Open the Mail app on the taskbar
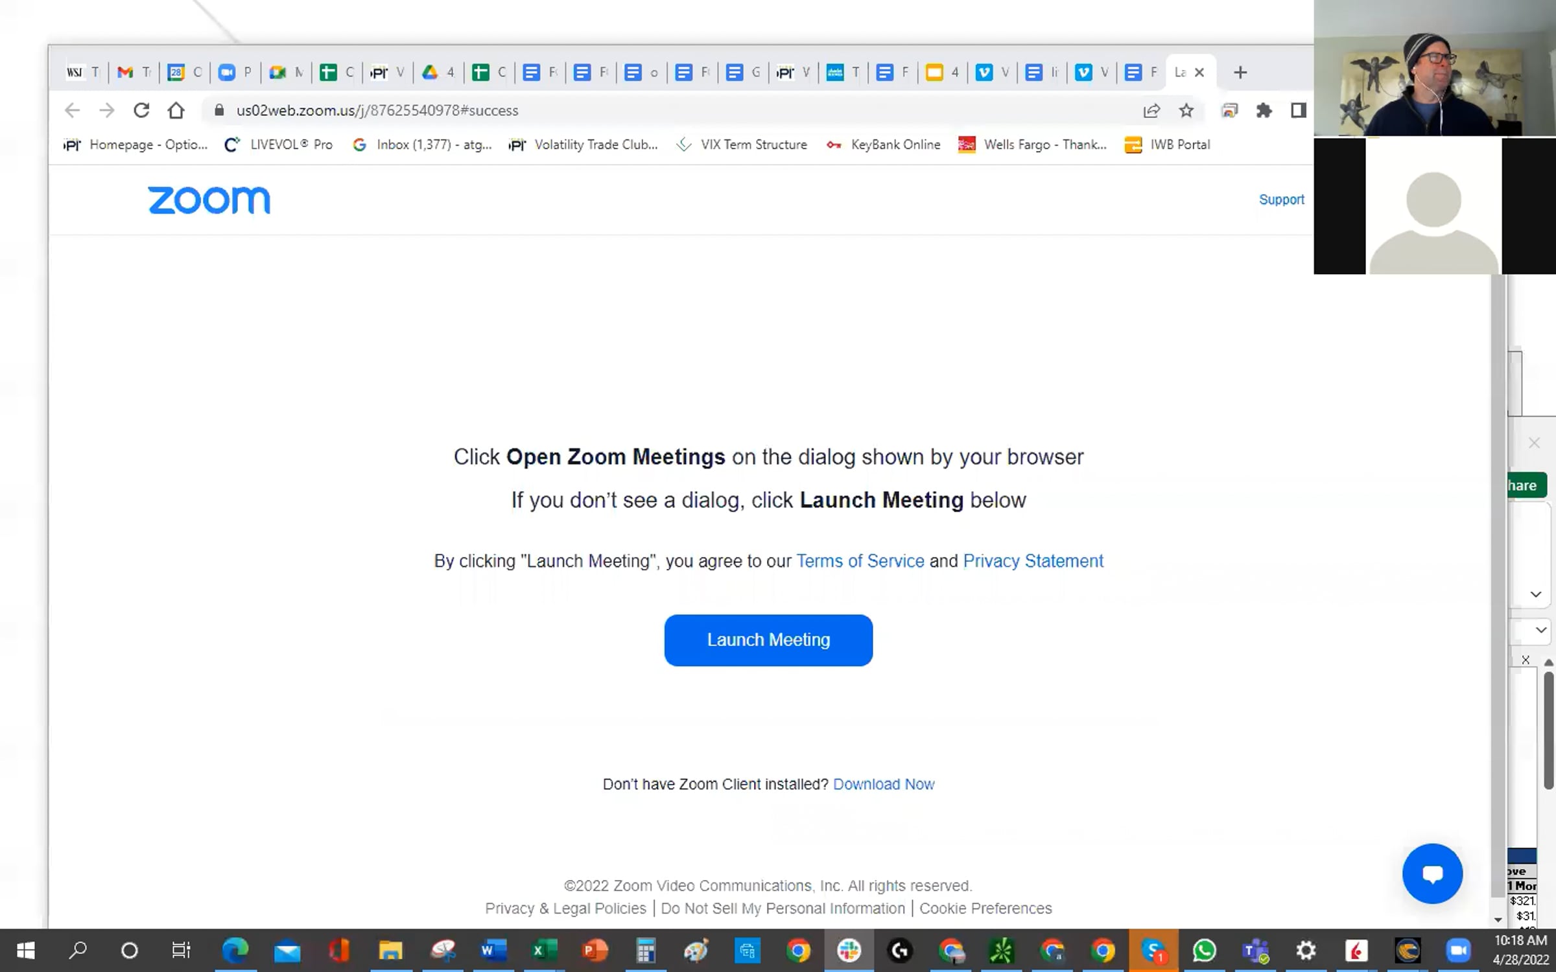1556x972 pixels. pos(287,951)
